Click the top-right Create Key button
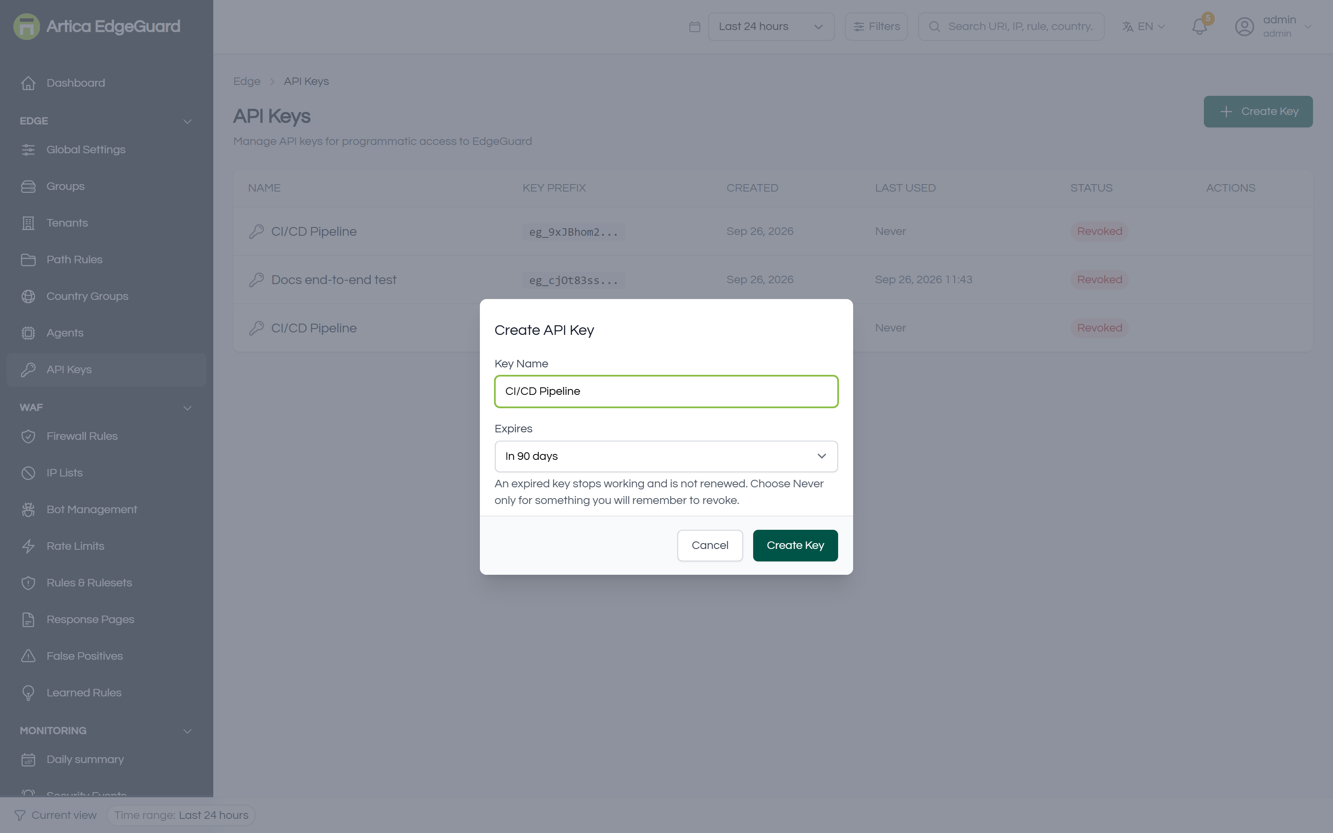Screen dimensions: 1333x833 (x=1258, y=112)
